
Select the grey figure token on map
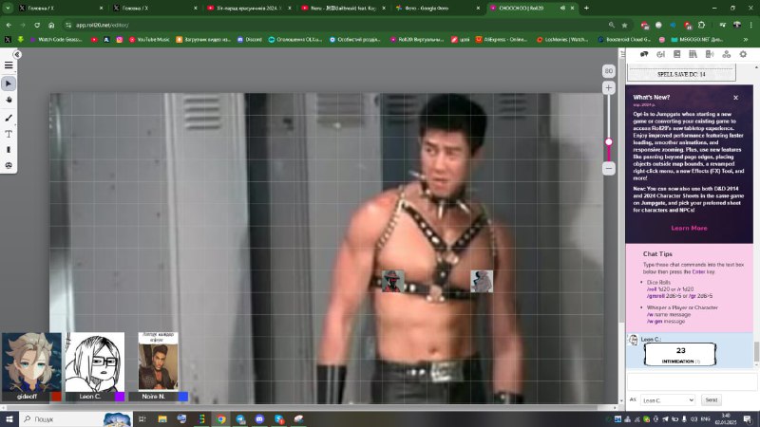[x=482, y=281]
